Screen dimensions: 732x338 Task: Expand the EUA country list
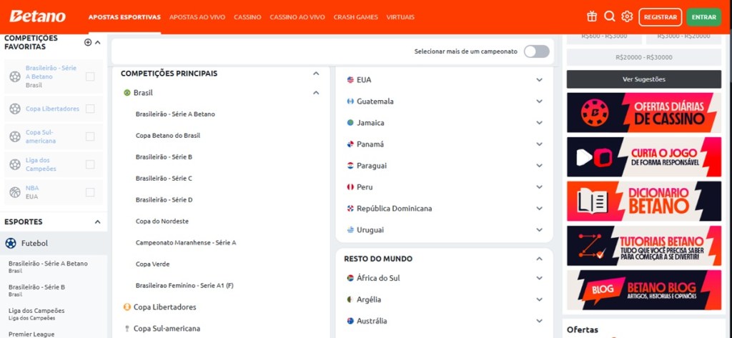click(x=539, y=80)
